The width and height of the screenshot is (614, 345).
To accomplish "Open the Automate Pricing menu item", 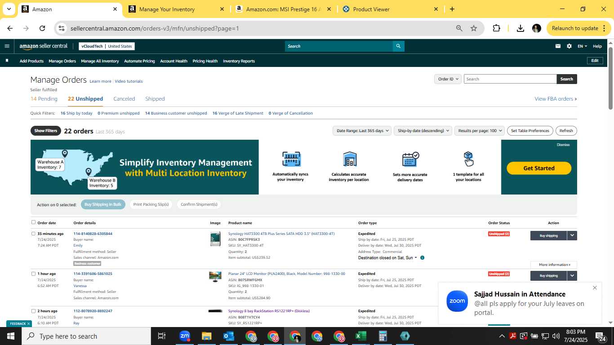I will (139, 61).
